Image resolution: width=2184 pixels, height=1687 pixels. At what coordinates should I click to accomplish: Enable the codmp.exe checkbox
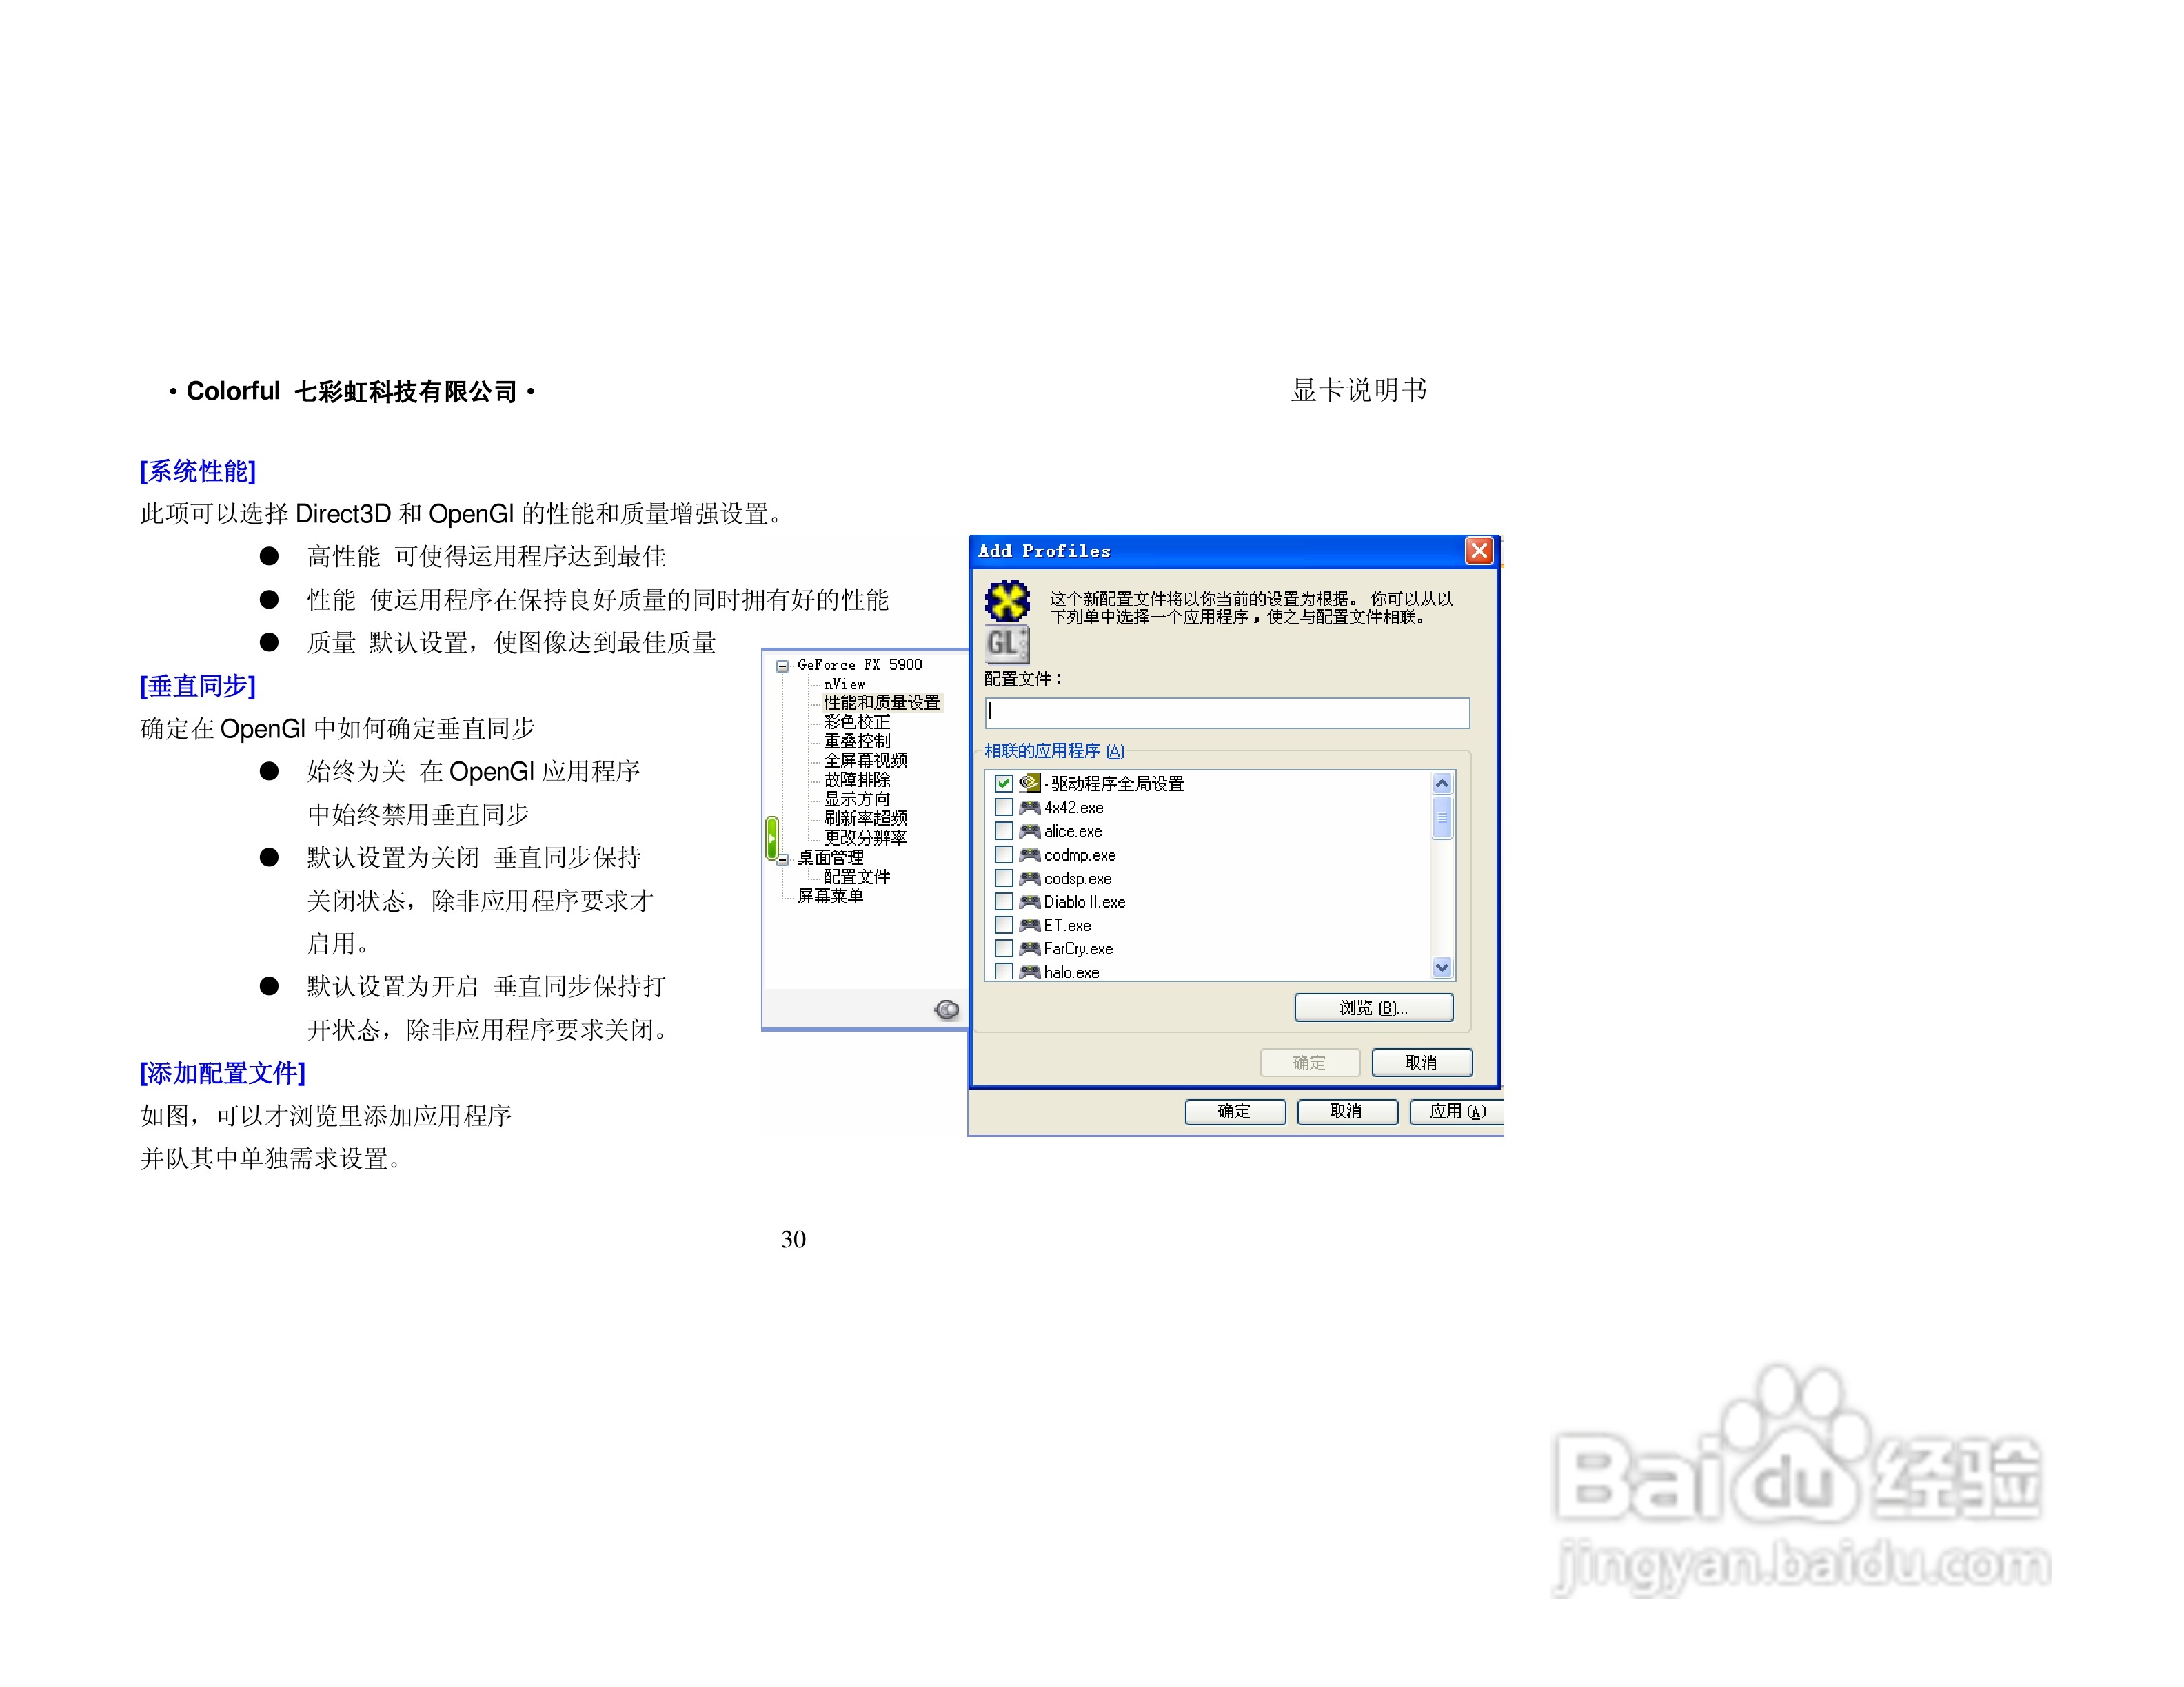[1004, 855]
